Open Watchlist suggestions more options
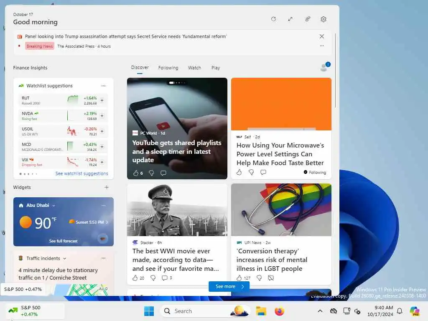The height and width of the screenshot is (321, 428). click(103, 86)
